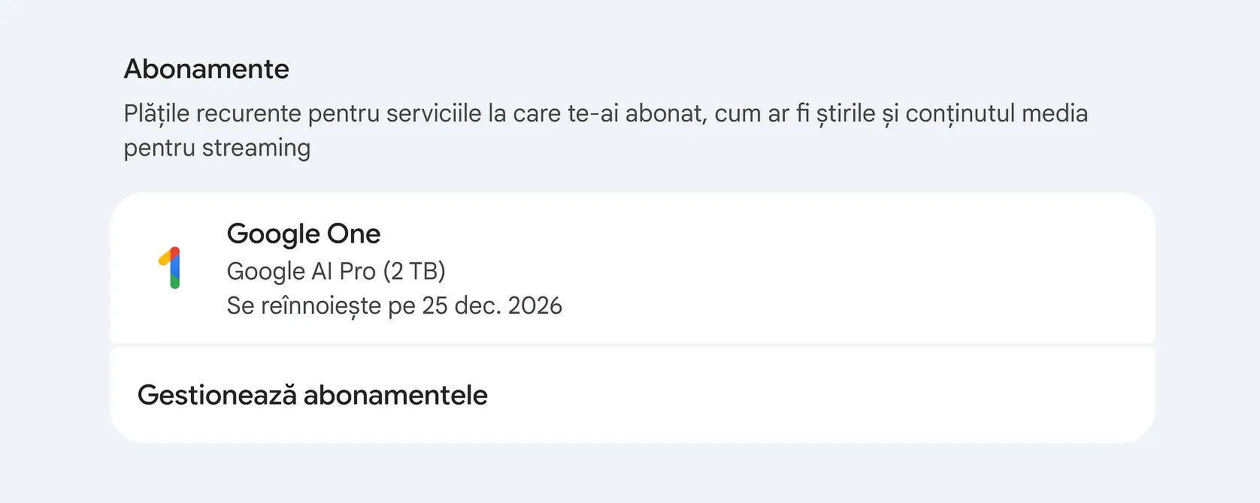Viewport: 1260px width, 503px height.
Task: Click the word 'Pro' in the plan name
Action: [357, 271]
